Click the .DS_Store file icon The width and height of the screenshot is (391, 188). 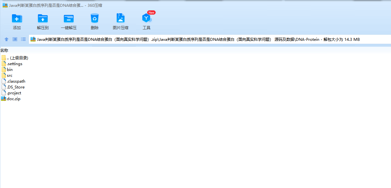4,87
